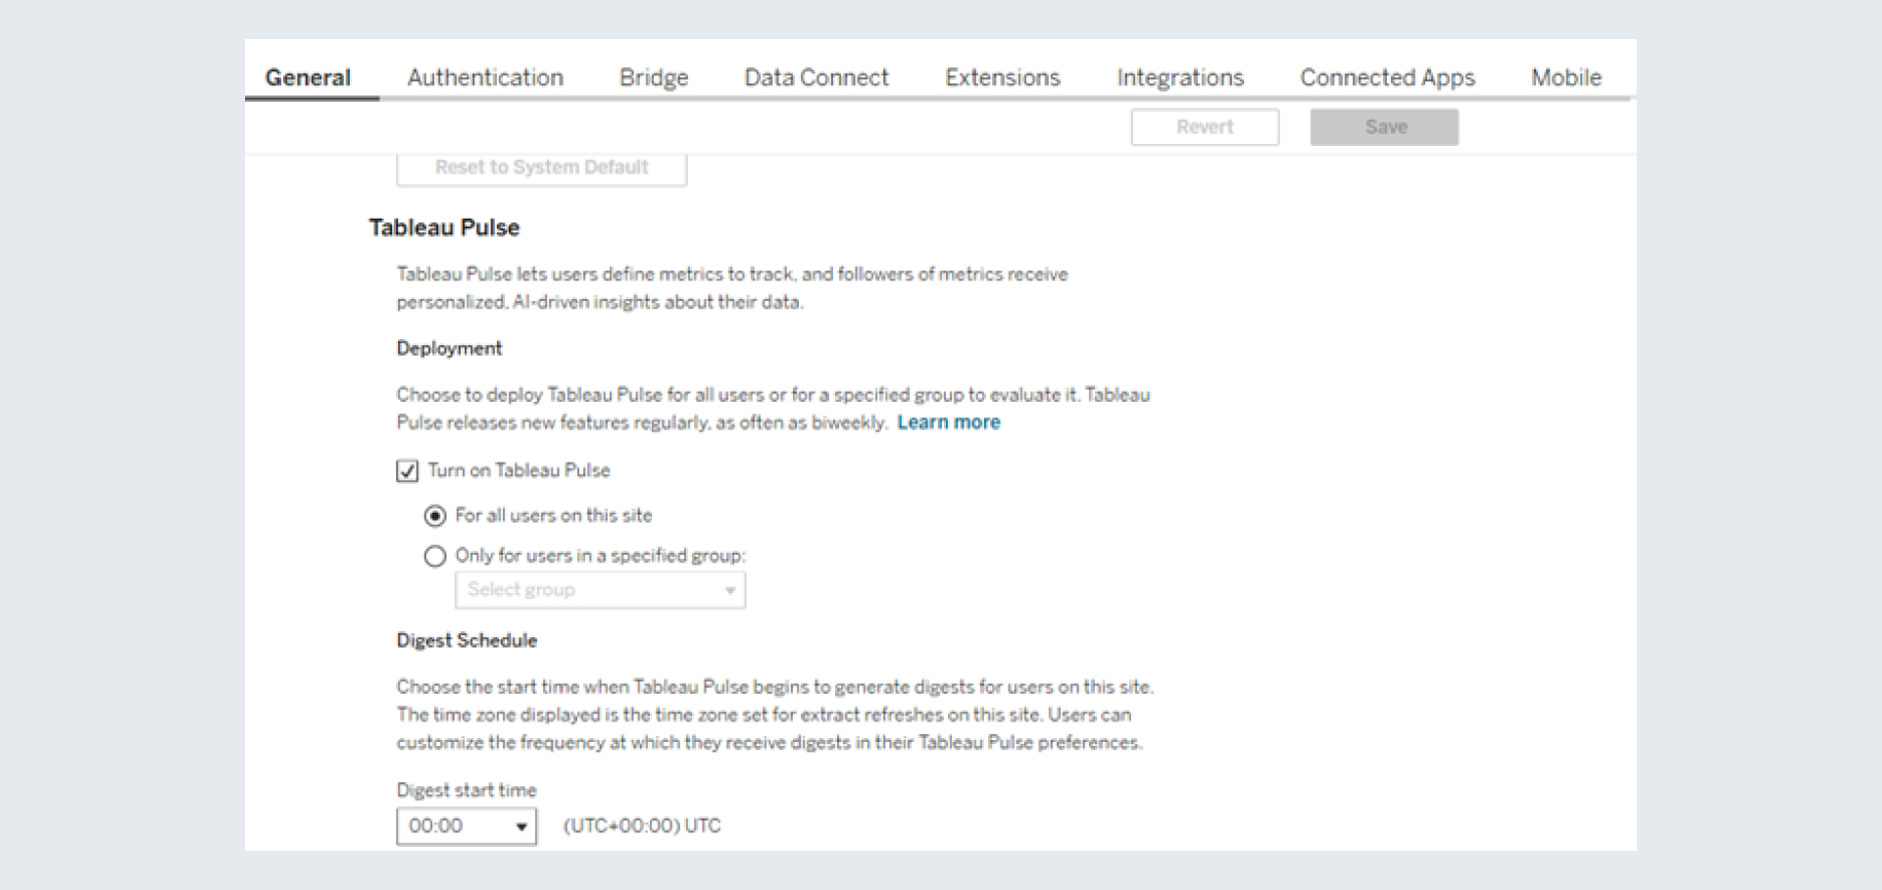Go to the Bridge tab
The image size is (1882, 890).
click(654, 77)
